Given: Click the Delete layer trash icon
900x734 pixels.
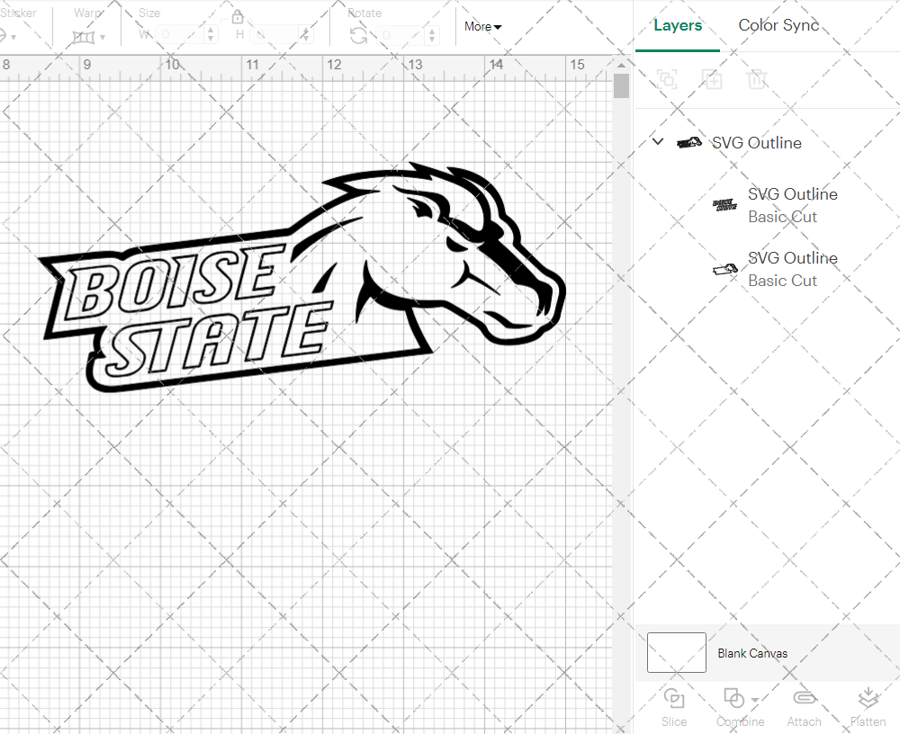Looking at the screenshot, I should click(757, 79).
